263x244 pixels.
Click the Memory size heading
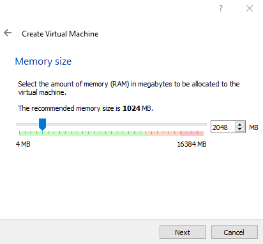(x=43, y=61)
